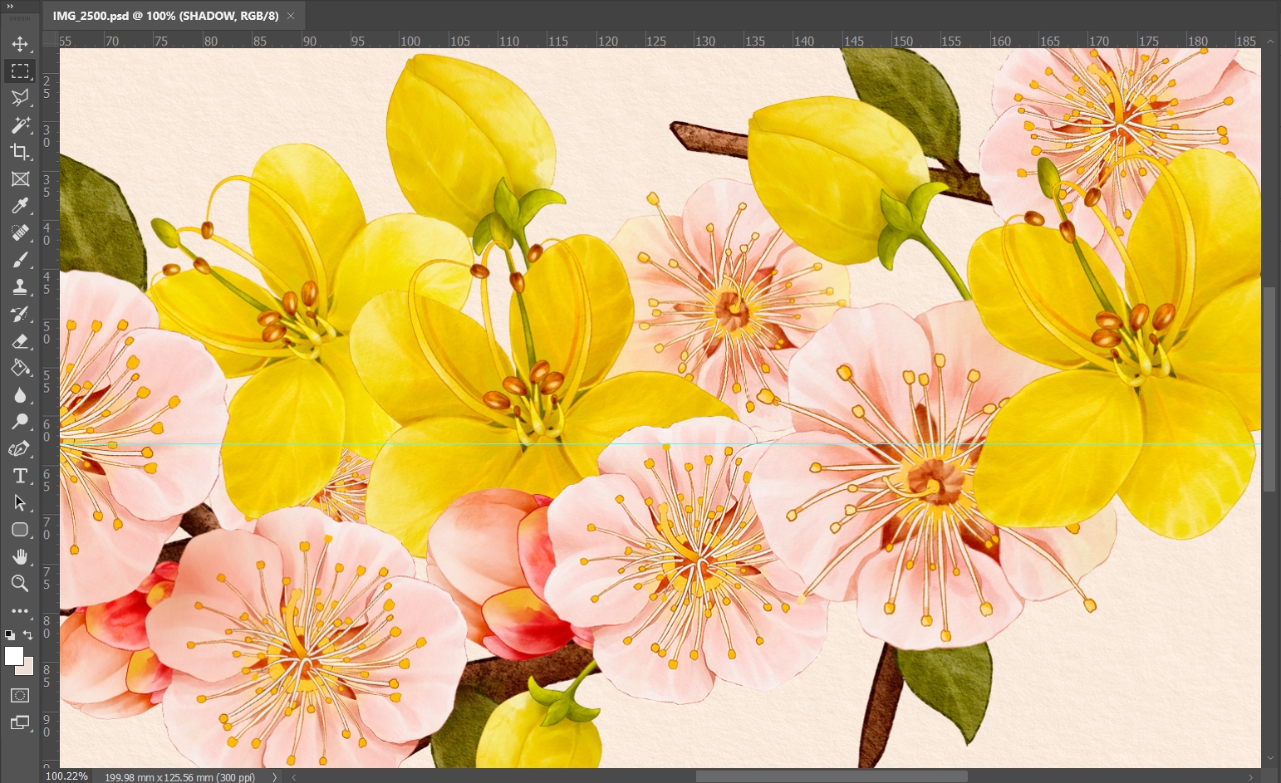Image resolution: width=1281 pixels, height=783 pixels.
Task: Expand the collapsed toolbar with double arrows
Action: pos(11,7)
